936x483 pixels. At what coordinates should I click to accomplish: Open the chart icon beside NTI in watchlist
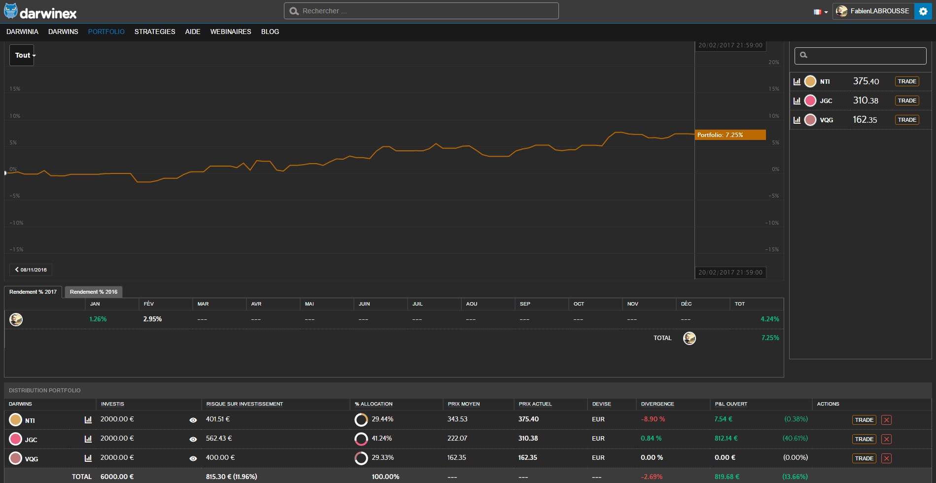[x=797, y=82]
